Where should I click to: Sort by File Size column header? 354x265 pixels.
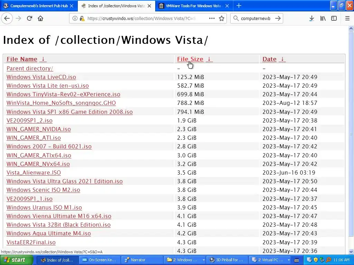(190, 59)
